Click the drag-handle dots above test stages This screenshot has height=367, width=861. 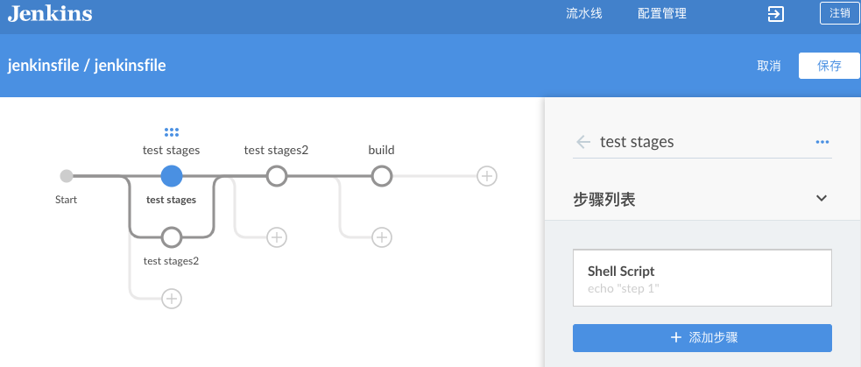(172, 132)
